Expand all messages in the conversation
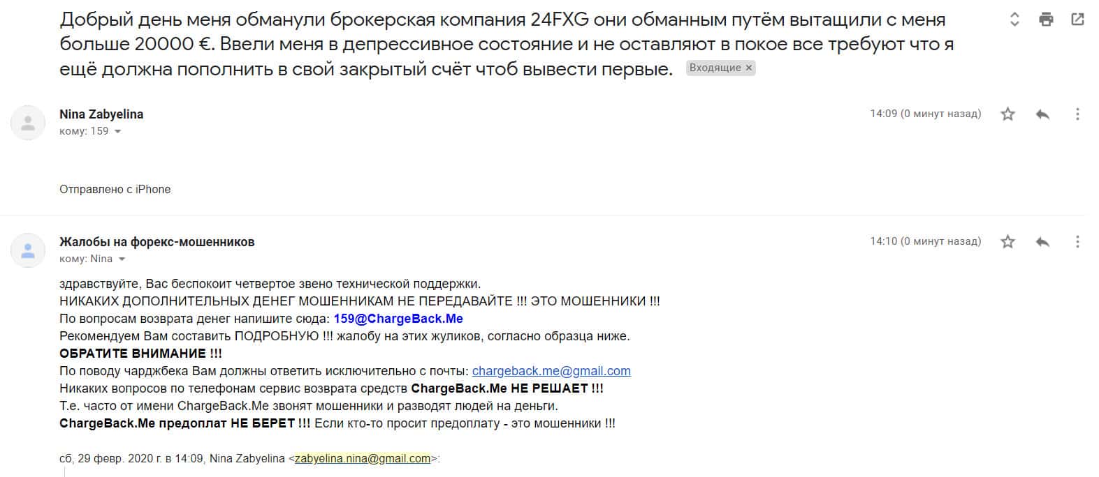The width and height of the screenshot is (1099, 477). [x=1014, y=20]
